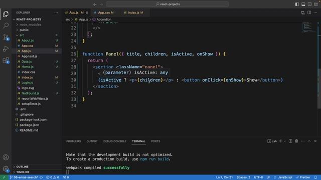Switch to the OUTPUT panel tab

(x=92, y=141)
